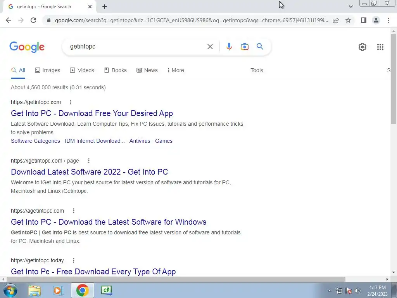
Task: Switch to the Books tab
Action: click(116, 71)
